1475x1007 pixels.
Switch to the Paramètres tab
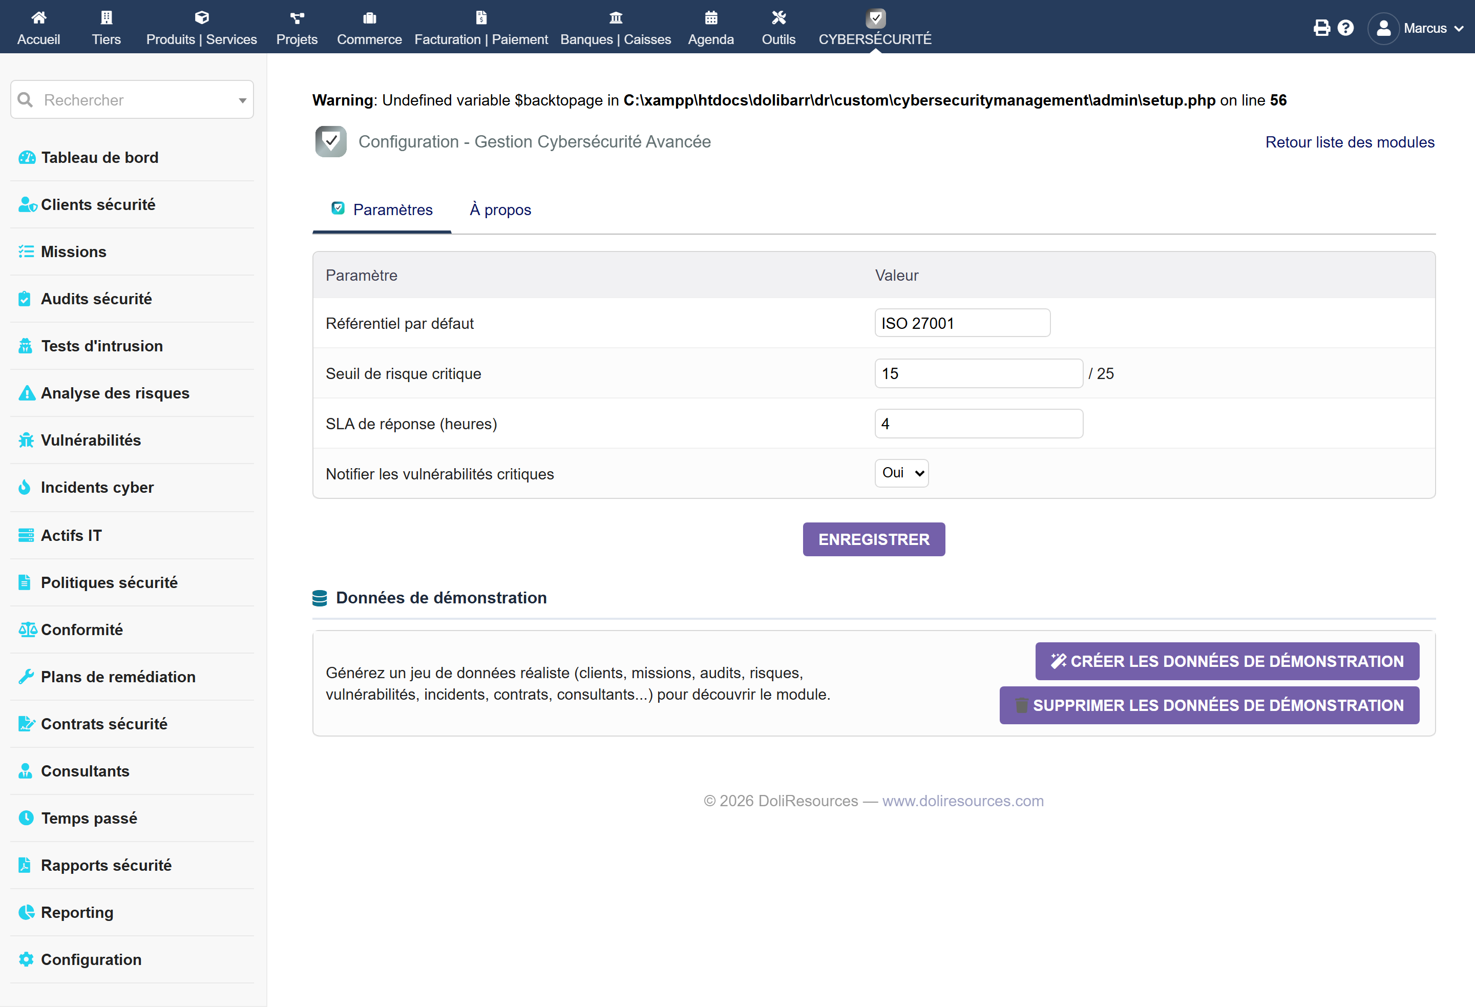point(382,209)
